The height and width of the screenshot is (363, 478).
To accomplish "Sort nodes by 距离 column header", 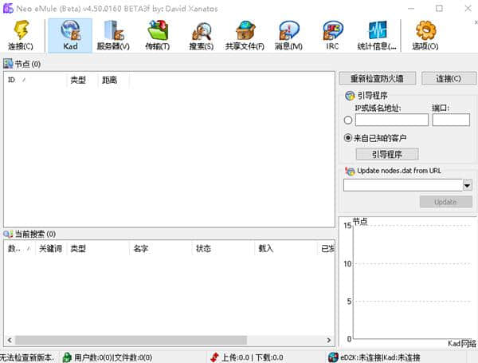I will click(x=113, y=81).
